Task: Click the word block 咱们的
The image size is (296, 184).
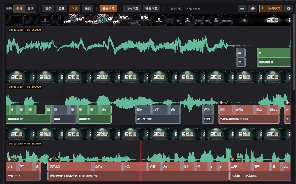Action: pos(108,167)
